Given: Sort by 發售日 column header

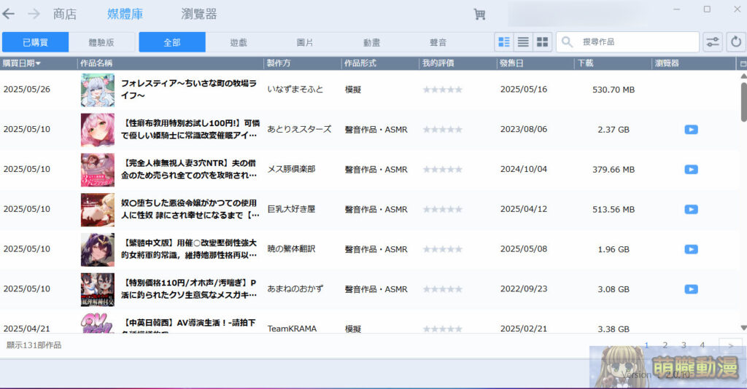Looking at the screenshot, I should pyautogui.click(x=535, y=63).
